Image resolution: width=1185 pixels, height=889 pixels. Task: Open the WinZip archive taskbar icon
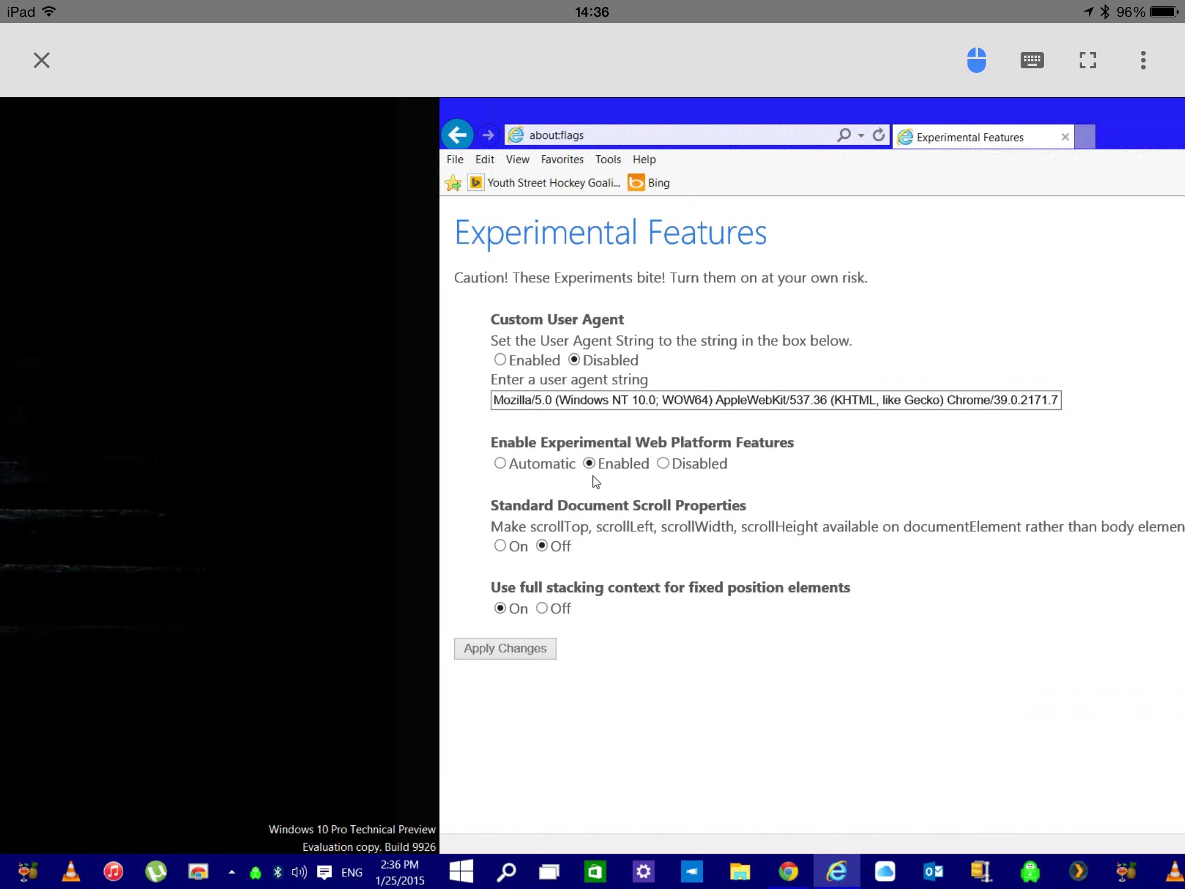pos(981,871)
